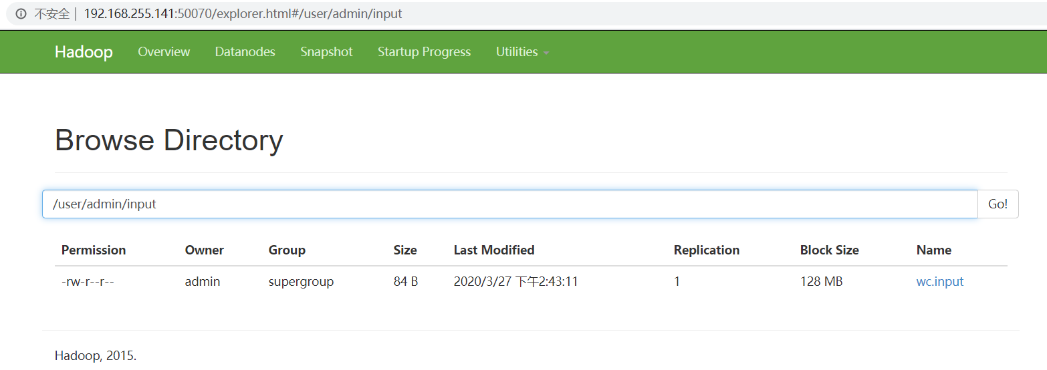Click the Replication column header
This screenshot has height=370, width=1047.
pyautogui.click(x=707, y=250)
